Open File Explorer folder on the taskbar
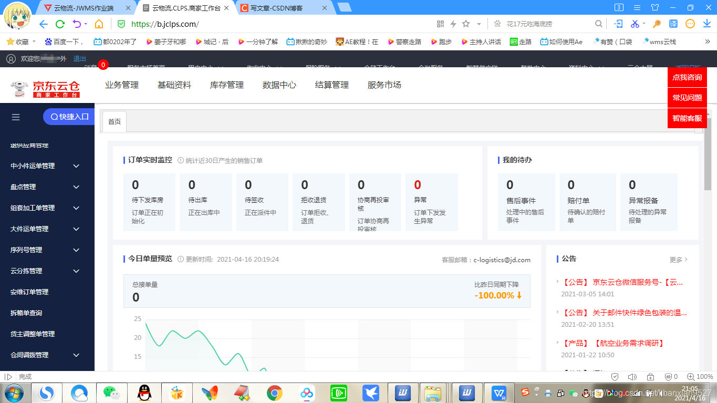The height and width of the screenshot is (403, 717). (433, 392)
